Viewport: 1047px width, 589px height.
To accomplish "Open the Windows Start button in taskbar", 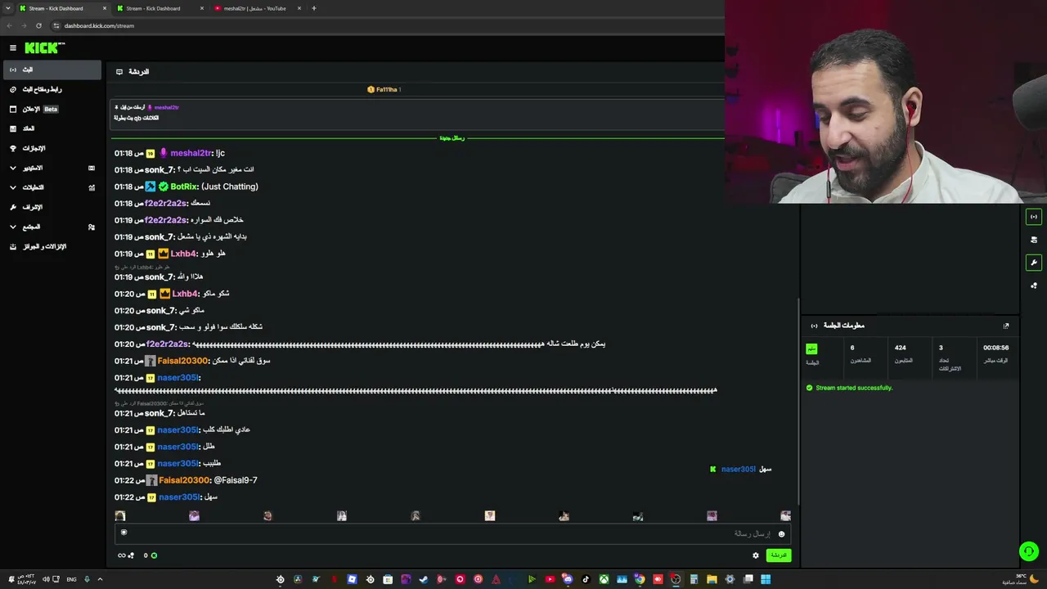I will click(766, 579).
